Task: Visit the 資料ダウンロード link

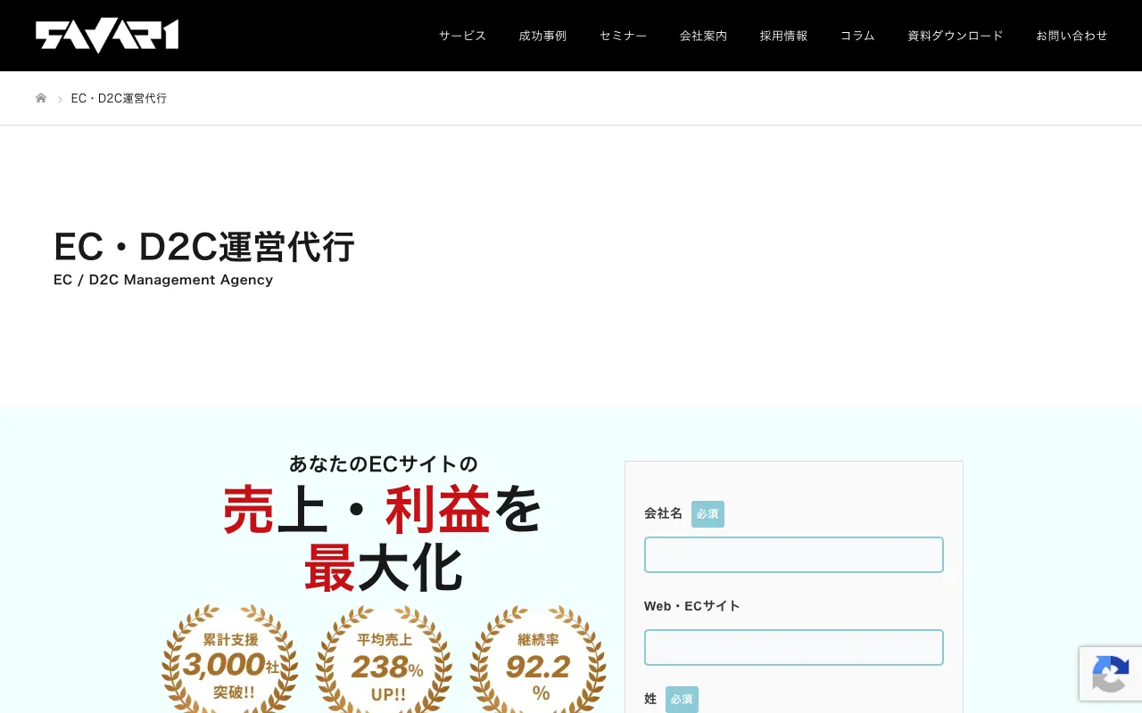Action: (956, 36)
